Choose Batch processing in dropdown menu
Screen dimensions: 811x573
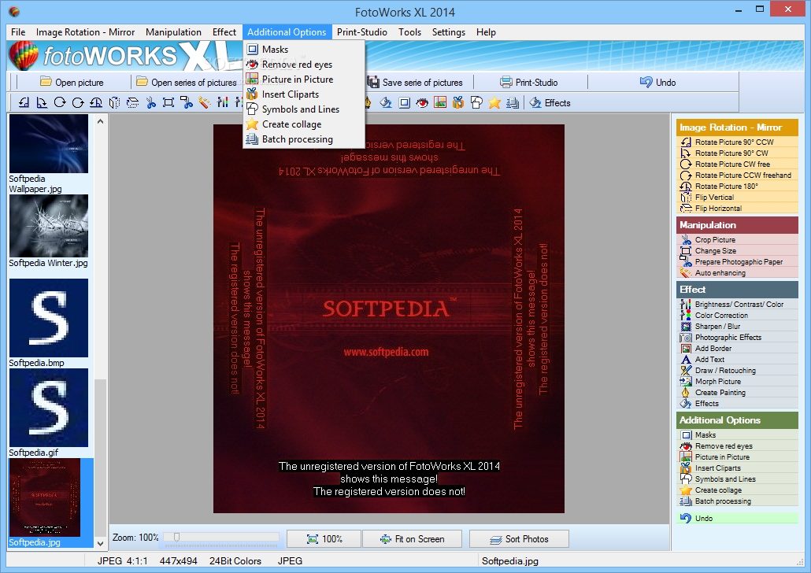(304, 139)
